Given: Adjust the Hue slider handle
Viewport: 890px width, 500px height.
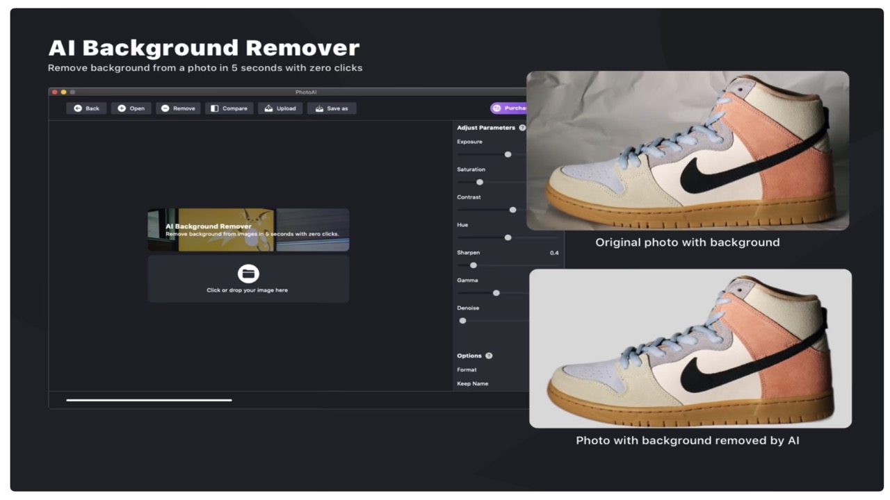Looking at the screenshot, I should tap(508, 237).
